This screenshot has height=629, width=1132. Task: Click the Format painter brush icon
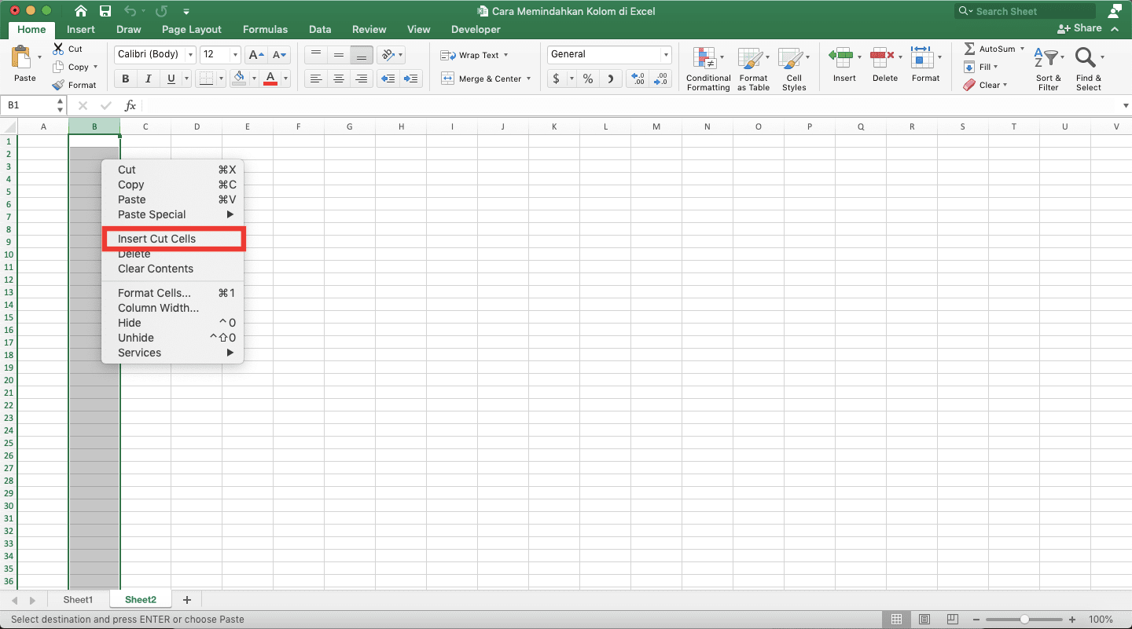coord(58,85)
